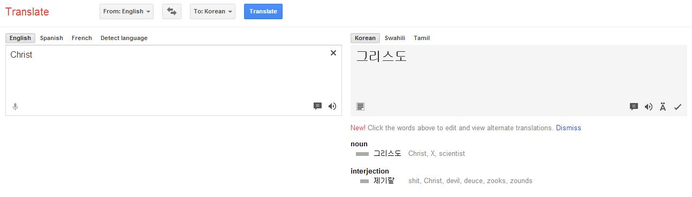The width and height of the screenshot is (692, 197).
Task: Select French as source language
Action: tap(82, 38)
